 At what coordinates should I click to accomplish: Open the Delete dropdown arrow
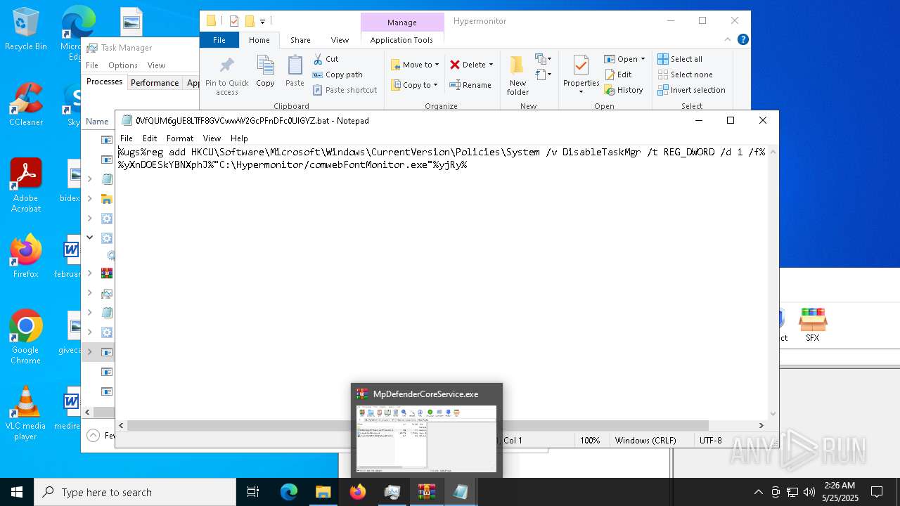[491, 65]
